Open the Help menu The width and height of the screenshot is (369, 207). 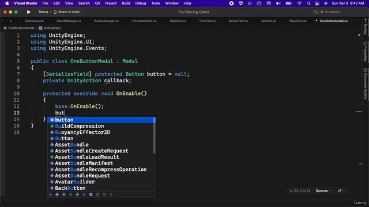187,3
